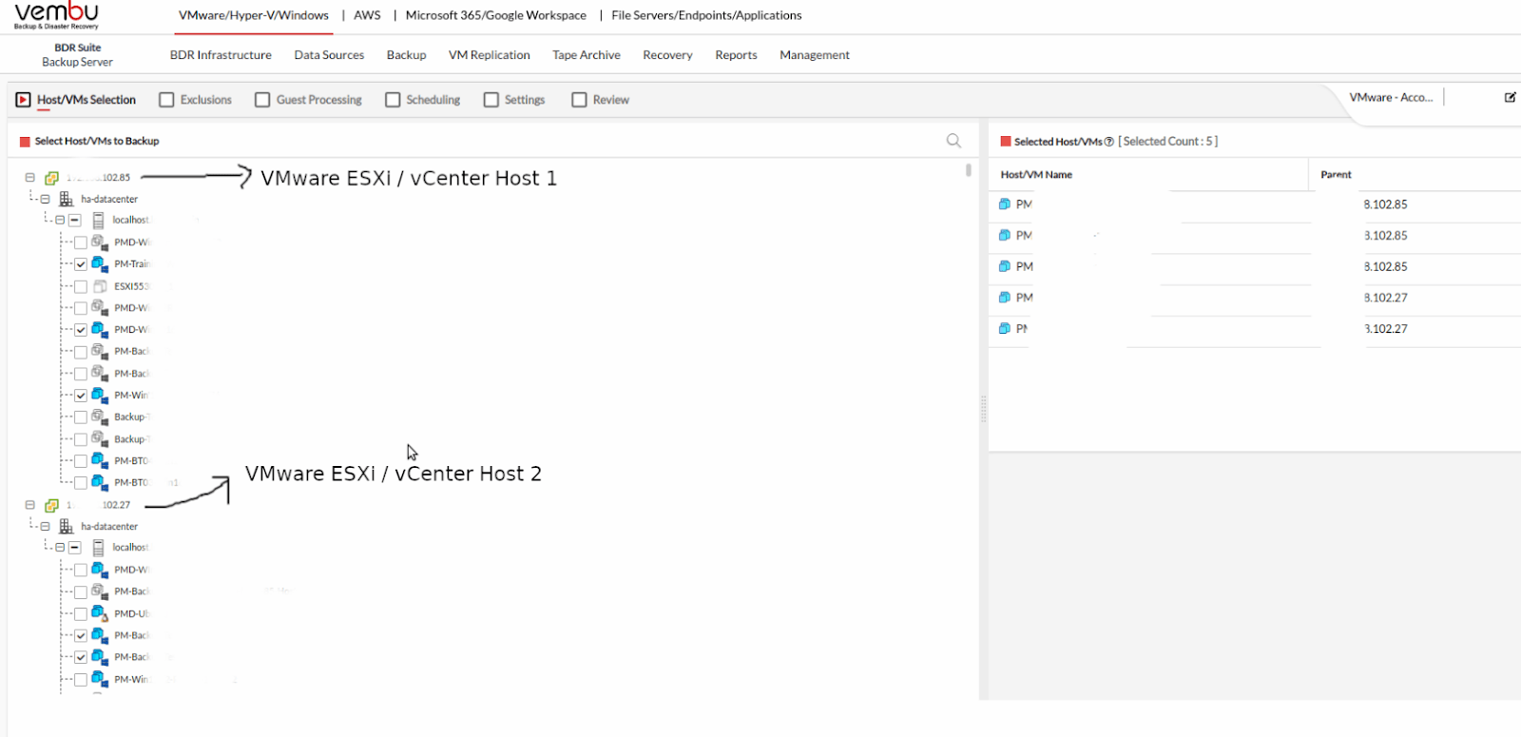
Task: Click VM icon of checked PMD-W under 102.85
Action: click(99, 329)
